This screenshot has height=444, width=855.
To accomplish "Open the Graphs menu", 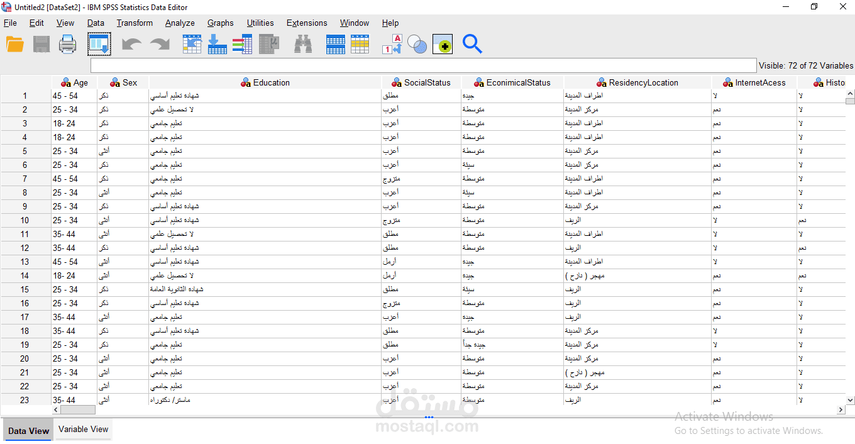I will (x=221, y=23).
